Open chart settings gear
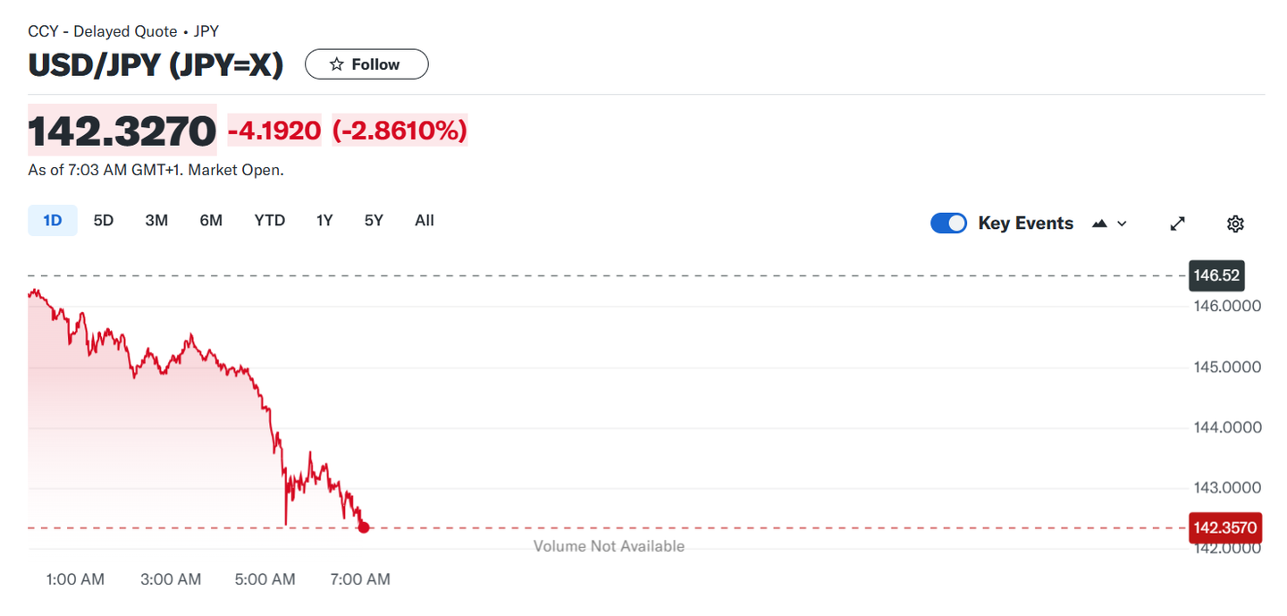Screen dimensions: 1287x616 tap(1235, 224)
